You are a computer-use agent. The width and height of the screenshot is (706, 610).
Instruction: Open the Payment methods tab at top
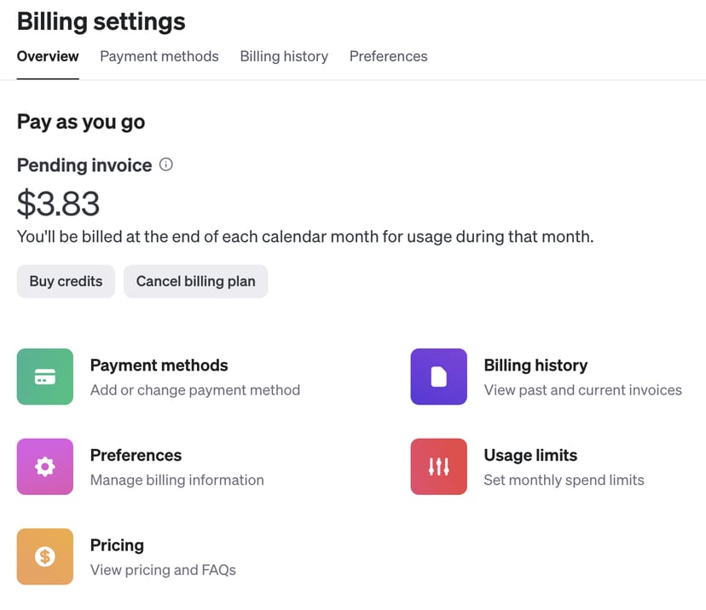tap(159, 56)
